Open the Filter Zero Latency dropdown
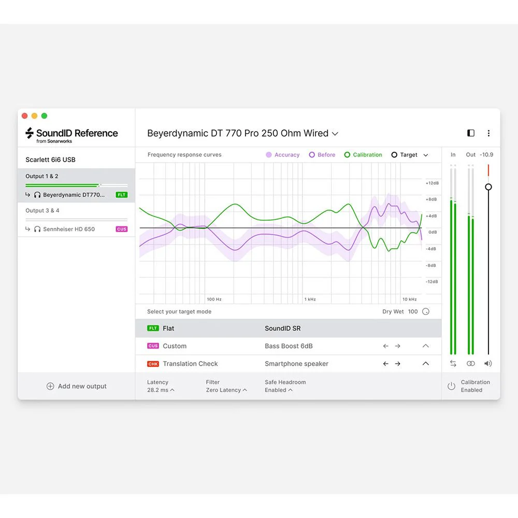 coord(226,390)
